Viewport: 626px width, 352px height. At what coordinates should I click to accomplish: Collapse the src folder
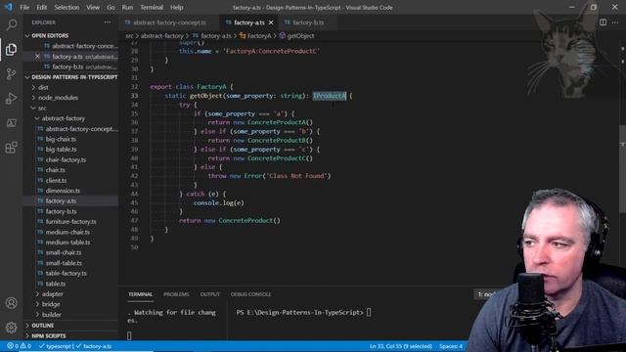coord(70,109)
